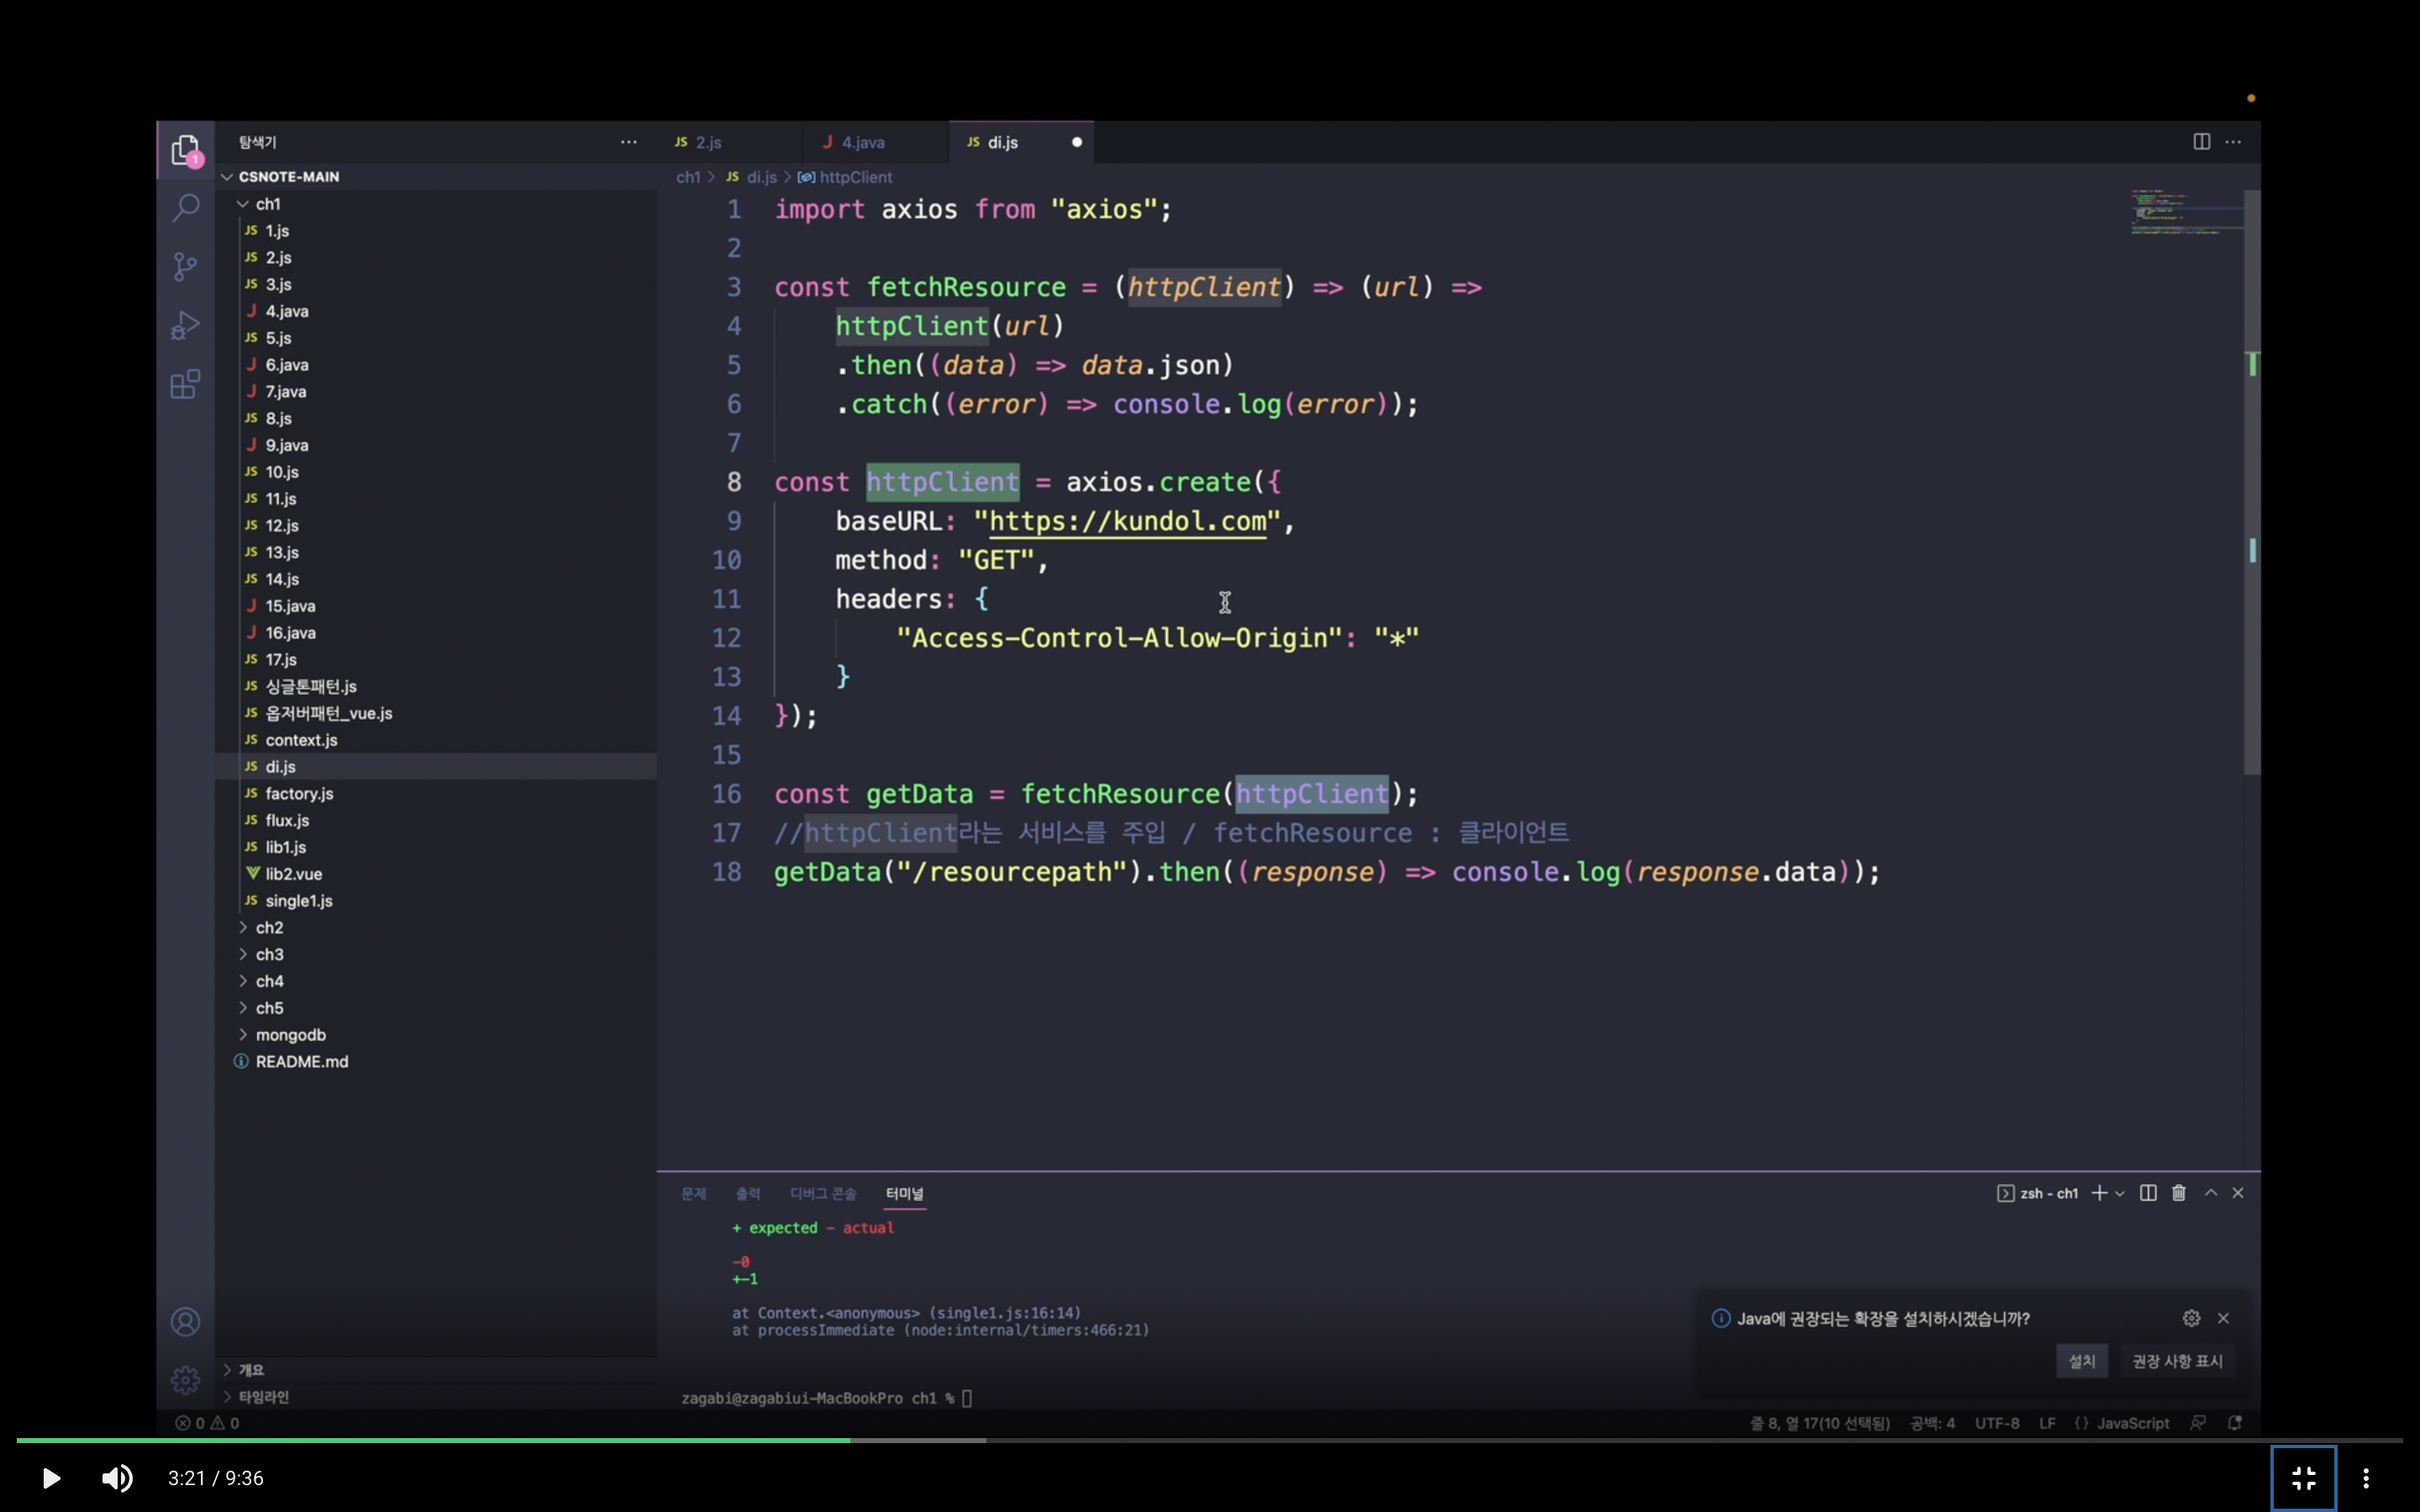Switch to the 4.java editor tab

[x=862, y=143]
